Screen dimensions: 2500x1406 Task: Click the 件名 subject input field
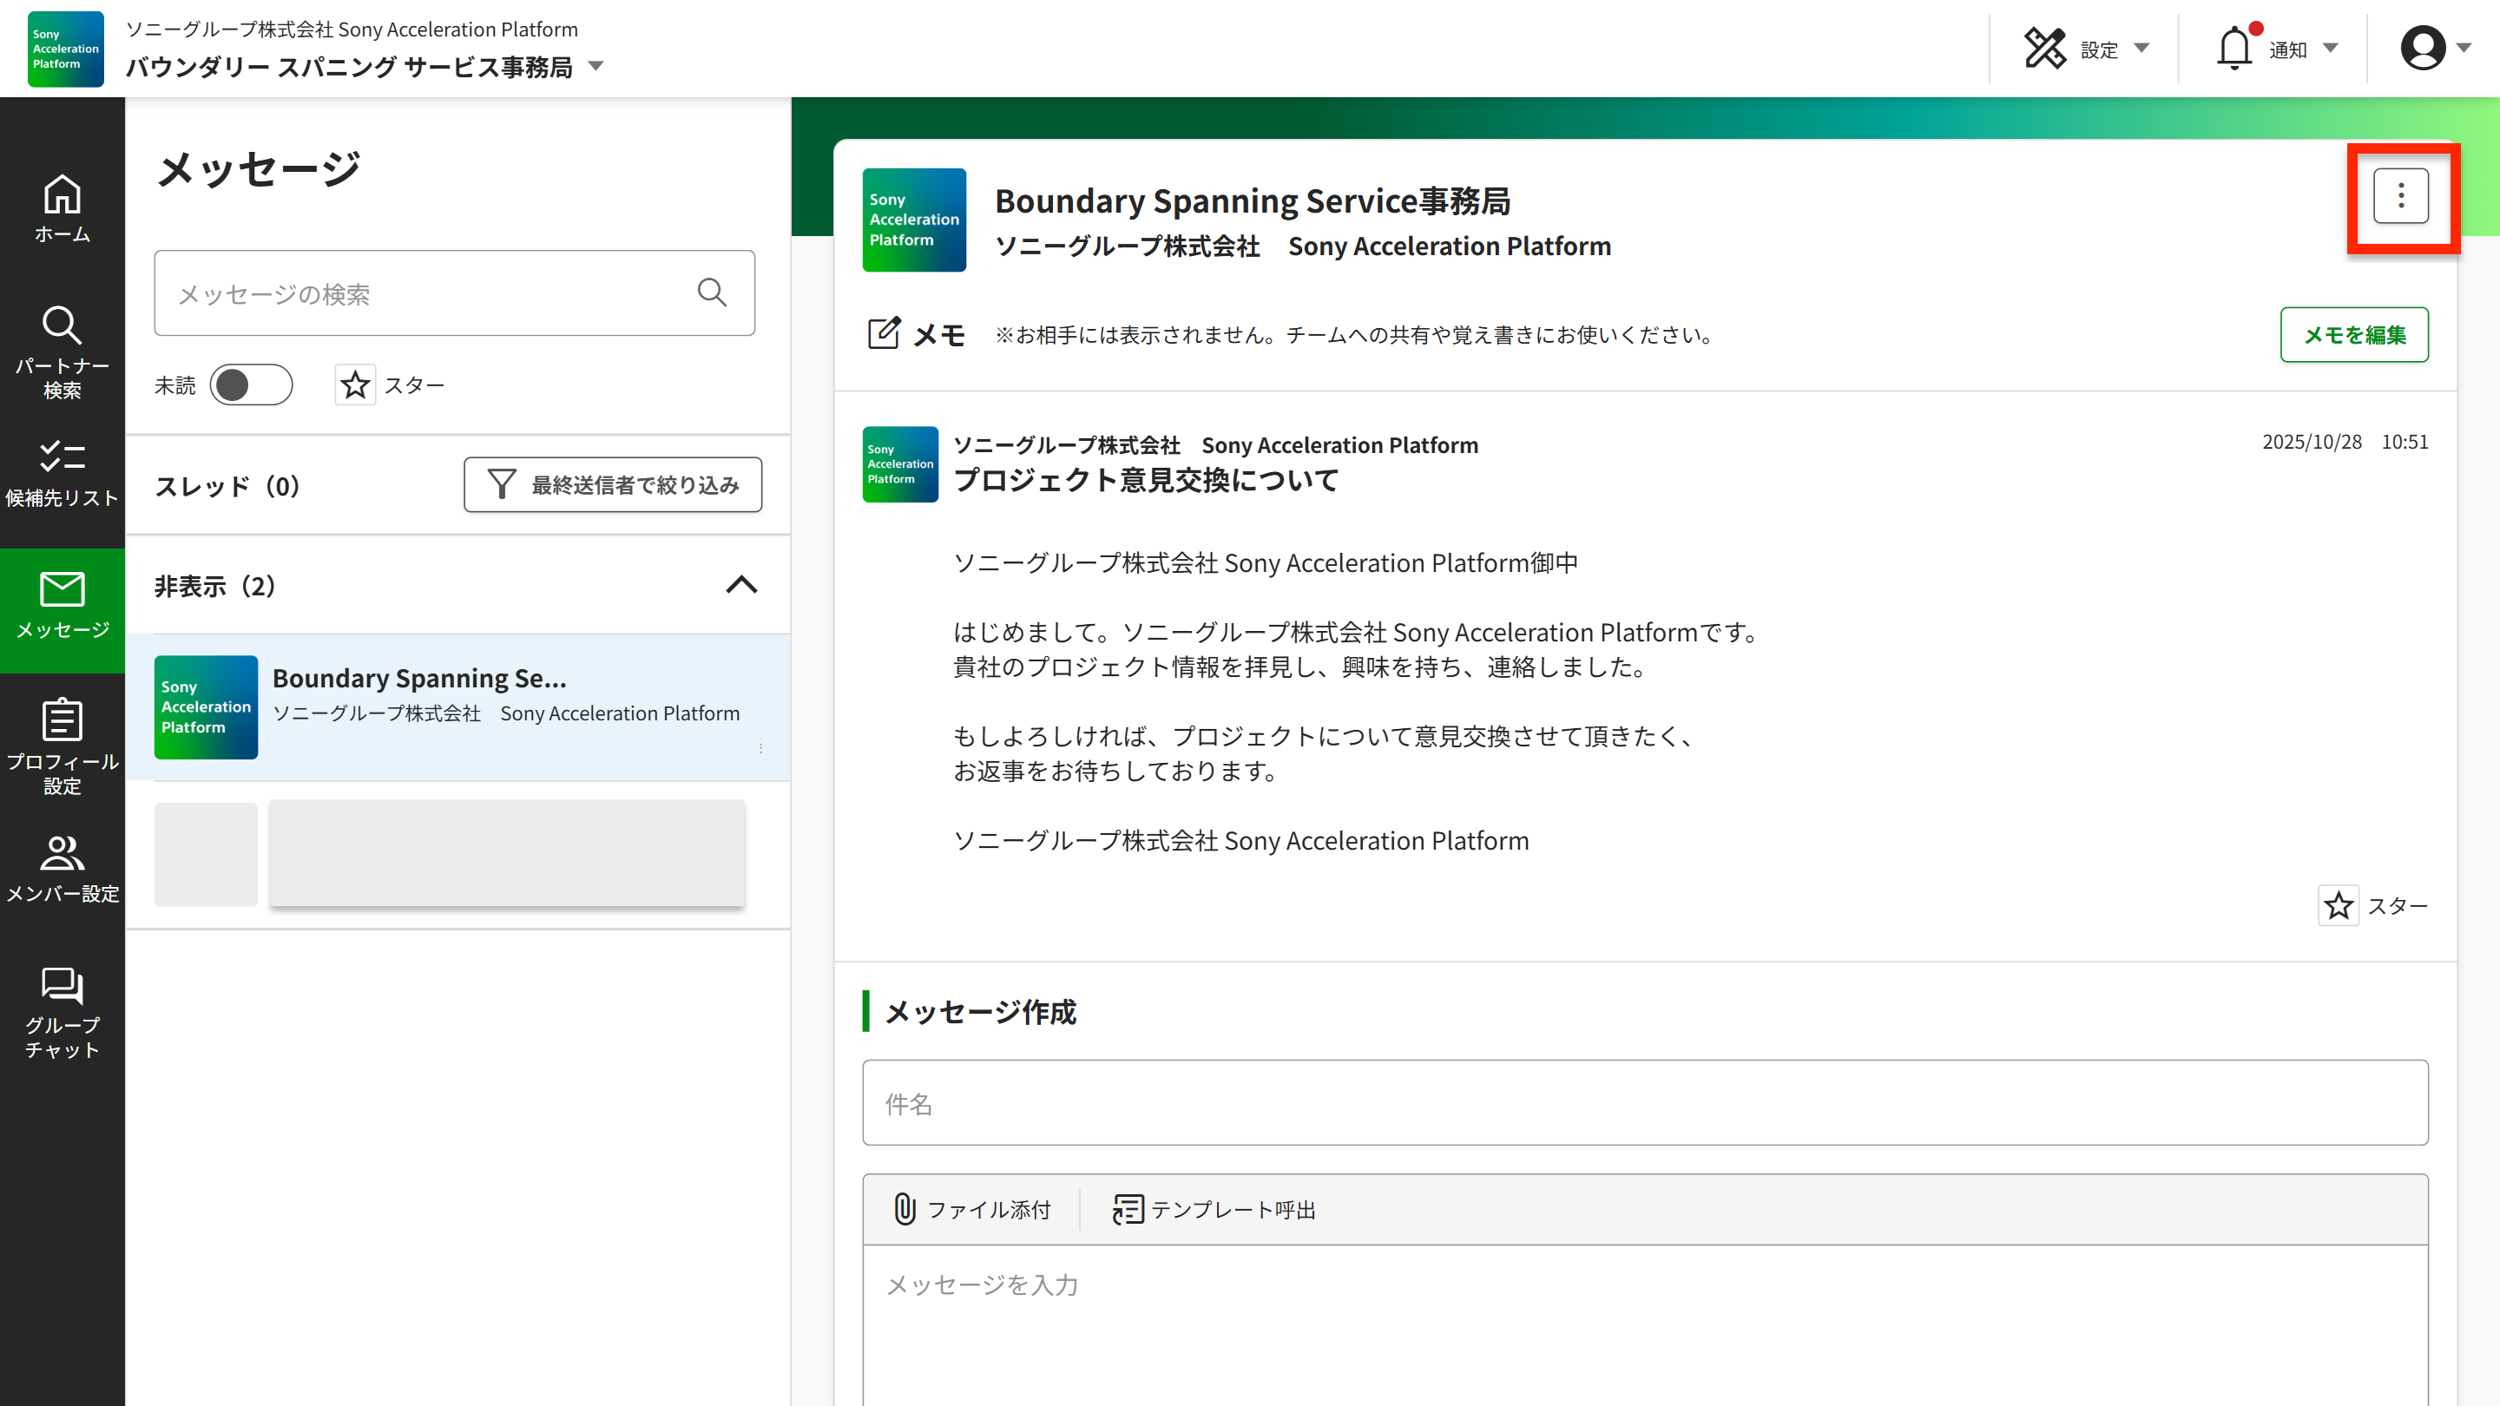[1644, 1103]
